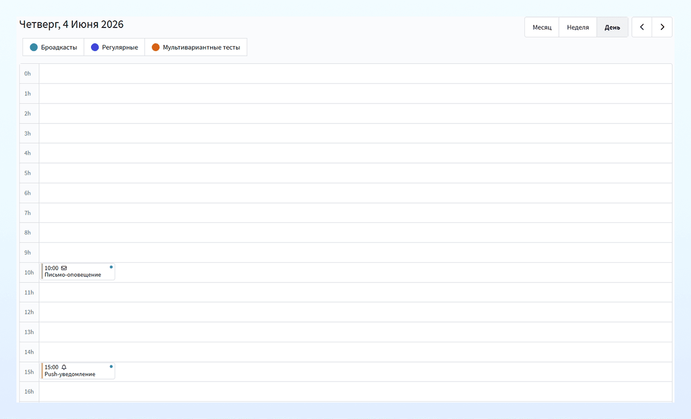Click the 16h hour label
The height and width of the screenshot is (419, 691).
(x=29, y=392)
